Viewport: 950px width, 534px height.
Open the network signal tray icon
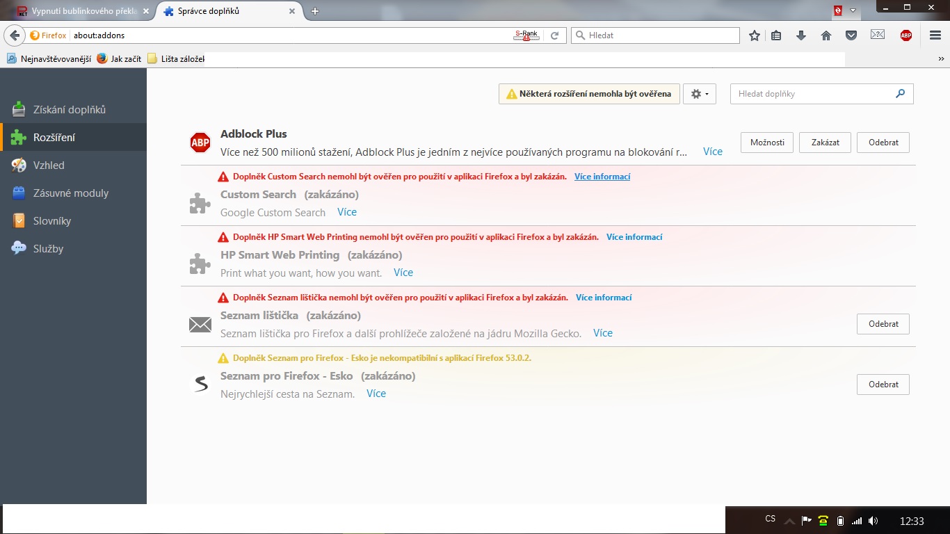point(857,520)
